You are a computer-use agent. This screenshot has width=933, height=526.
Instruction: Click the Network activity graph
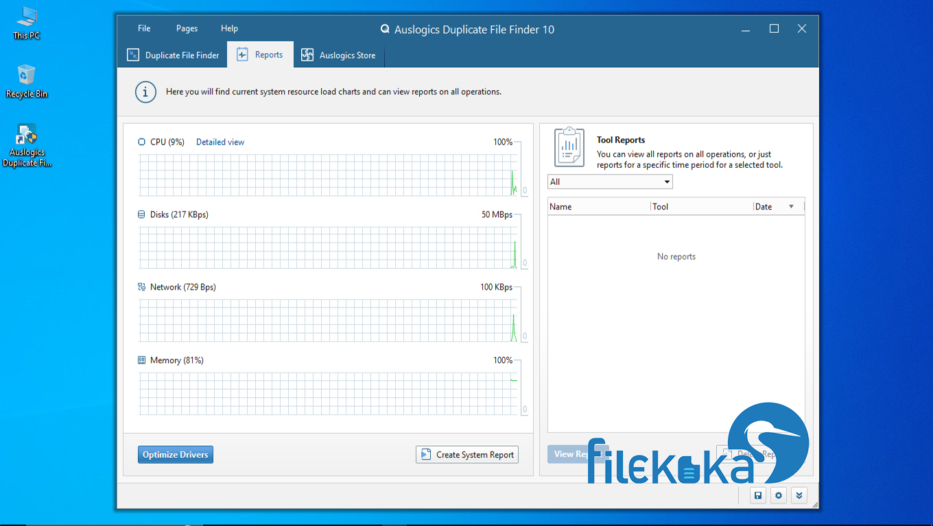tap(329, 321)
